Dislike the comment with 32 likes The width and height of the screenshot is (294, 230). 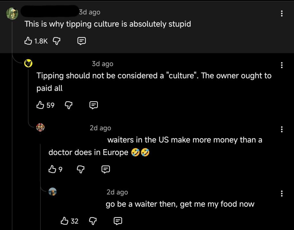[x=93, y=221]
